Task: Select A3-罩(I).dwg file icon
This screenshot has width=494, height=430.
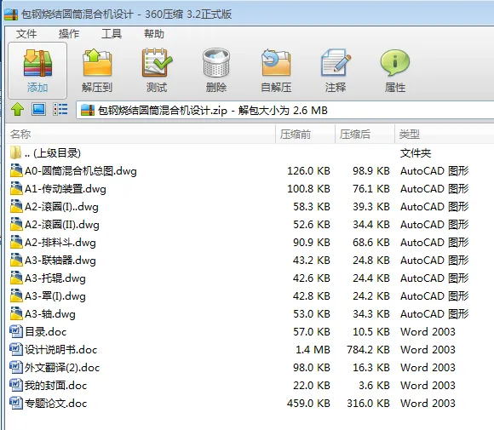Action: 16,295
